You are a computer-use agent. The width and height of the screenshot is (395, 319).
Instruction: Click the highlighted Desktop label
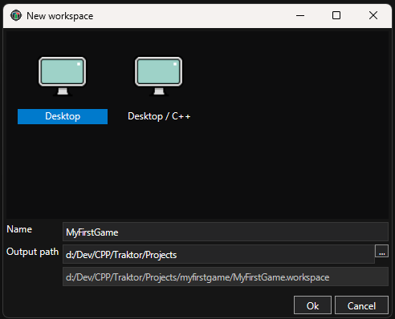pos(63,116)
